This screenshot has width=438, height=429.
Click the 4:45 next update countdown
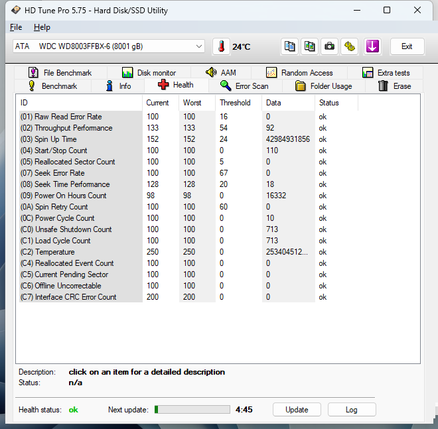click(x=244, y=410)
